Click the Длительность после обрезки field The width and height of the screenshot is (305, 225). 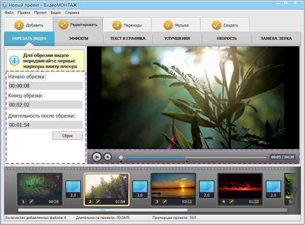(45, 125)
